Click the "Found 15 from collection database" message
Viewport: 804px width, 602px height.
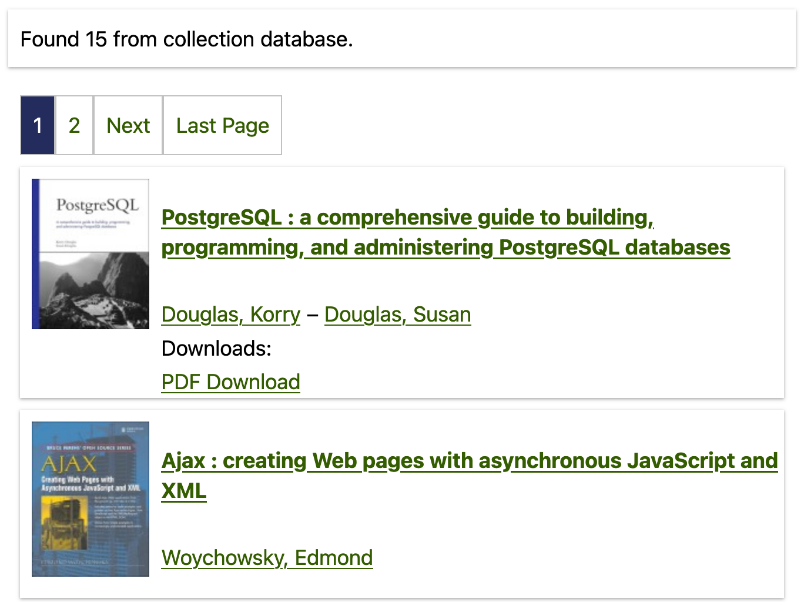click(187, 39)
